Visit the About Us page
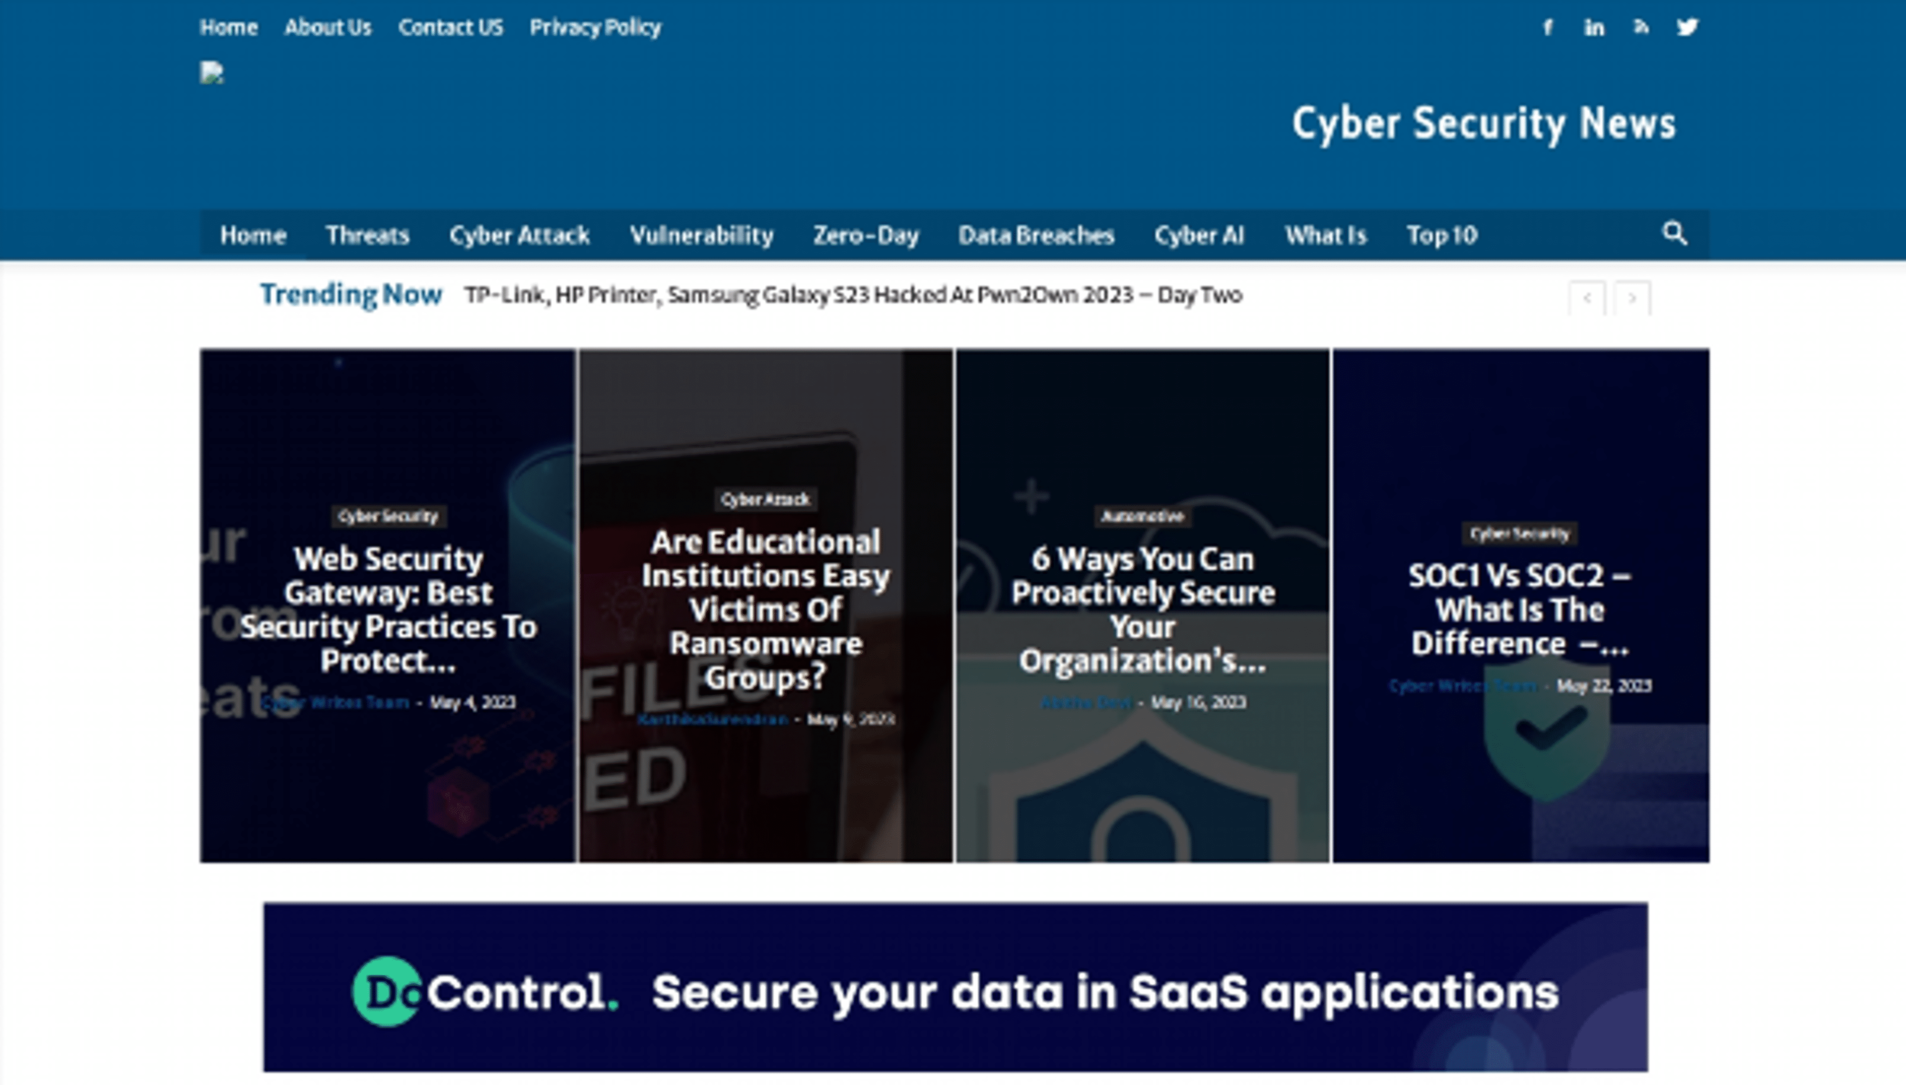The width and height of the screenshot is (1906, 1085). click(328, 27)
